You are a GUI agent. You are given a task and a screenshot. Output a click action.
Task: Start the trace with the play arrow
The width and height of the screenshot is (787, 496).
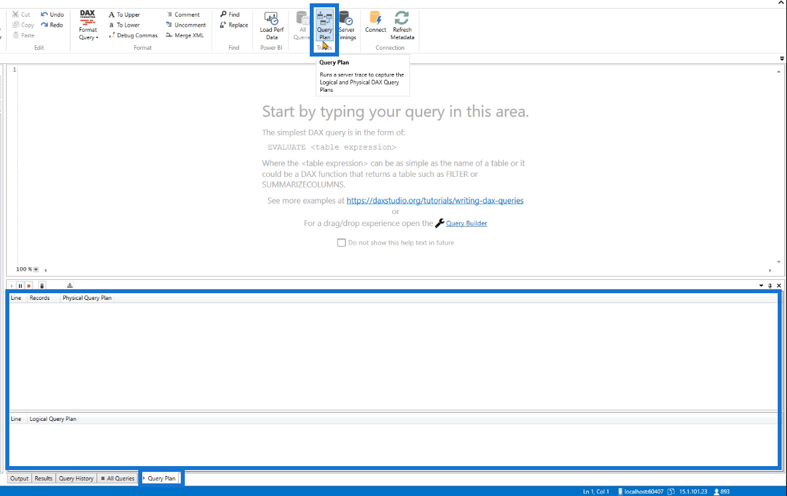coord(11,286)
